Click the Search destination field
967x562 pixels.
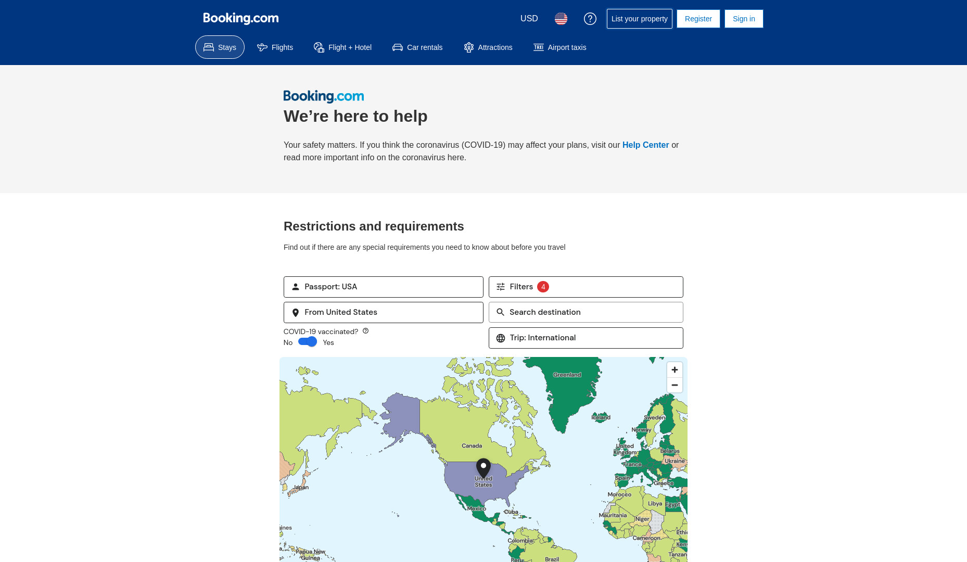tap(586, 312)
